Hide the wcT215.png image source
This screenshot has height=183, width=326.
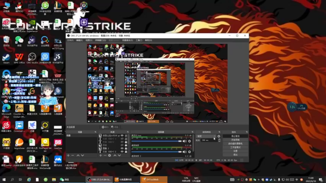coord(122,135)
